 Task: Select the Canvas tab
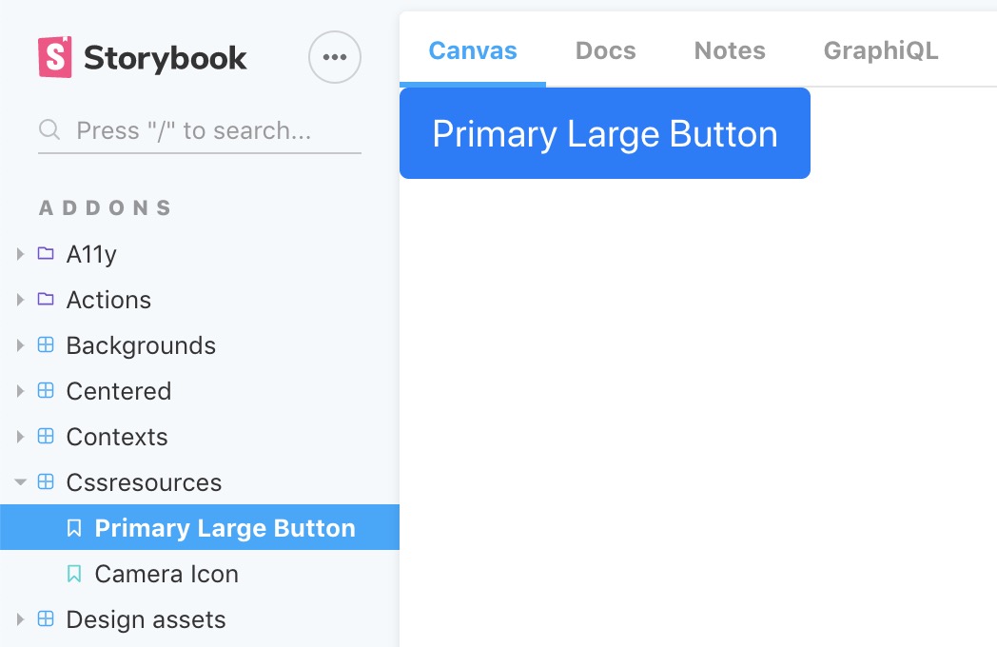pos(472,50)
